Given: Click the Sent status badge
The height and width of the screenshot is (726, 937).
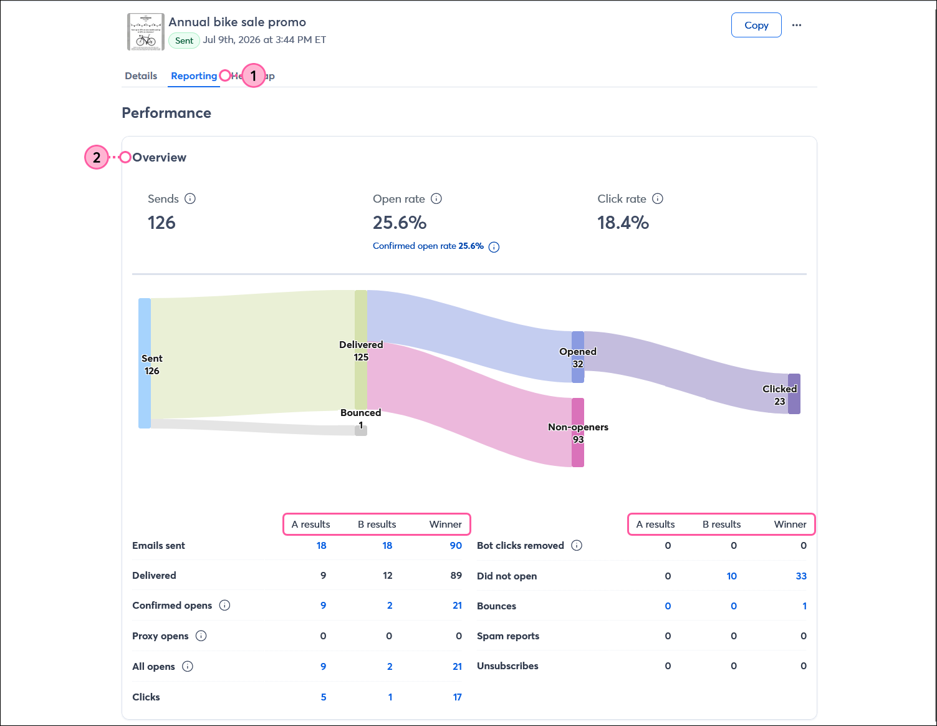Looking at the screenshot, I should [x=184, y=41].
